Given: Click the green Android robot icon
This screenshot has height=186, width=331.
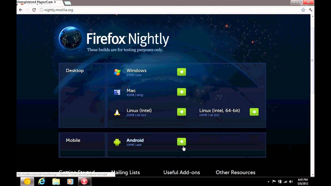Looking at the screenshot, I should tap(117, 142).
